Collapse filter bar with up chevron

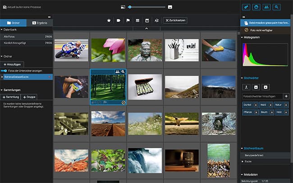(146, 28)
